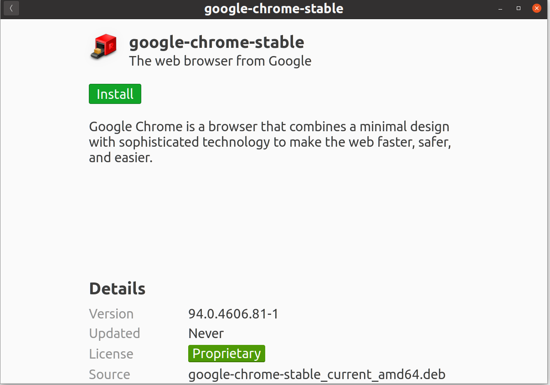Image resolution: width=550 pixels, height=385 pixels.
Task: Click the Never updated value
Action: tap(206, 334)
